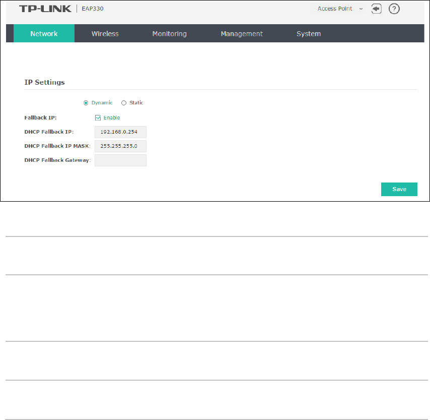The height and width of the screenshot is (420, 430).
Task: Click the 'DHCP Fallback Gateway:' label
Action: click(x=57, y=160)
